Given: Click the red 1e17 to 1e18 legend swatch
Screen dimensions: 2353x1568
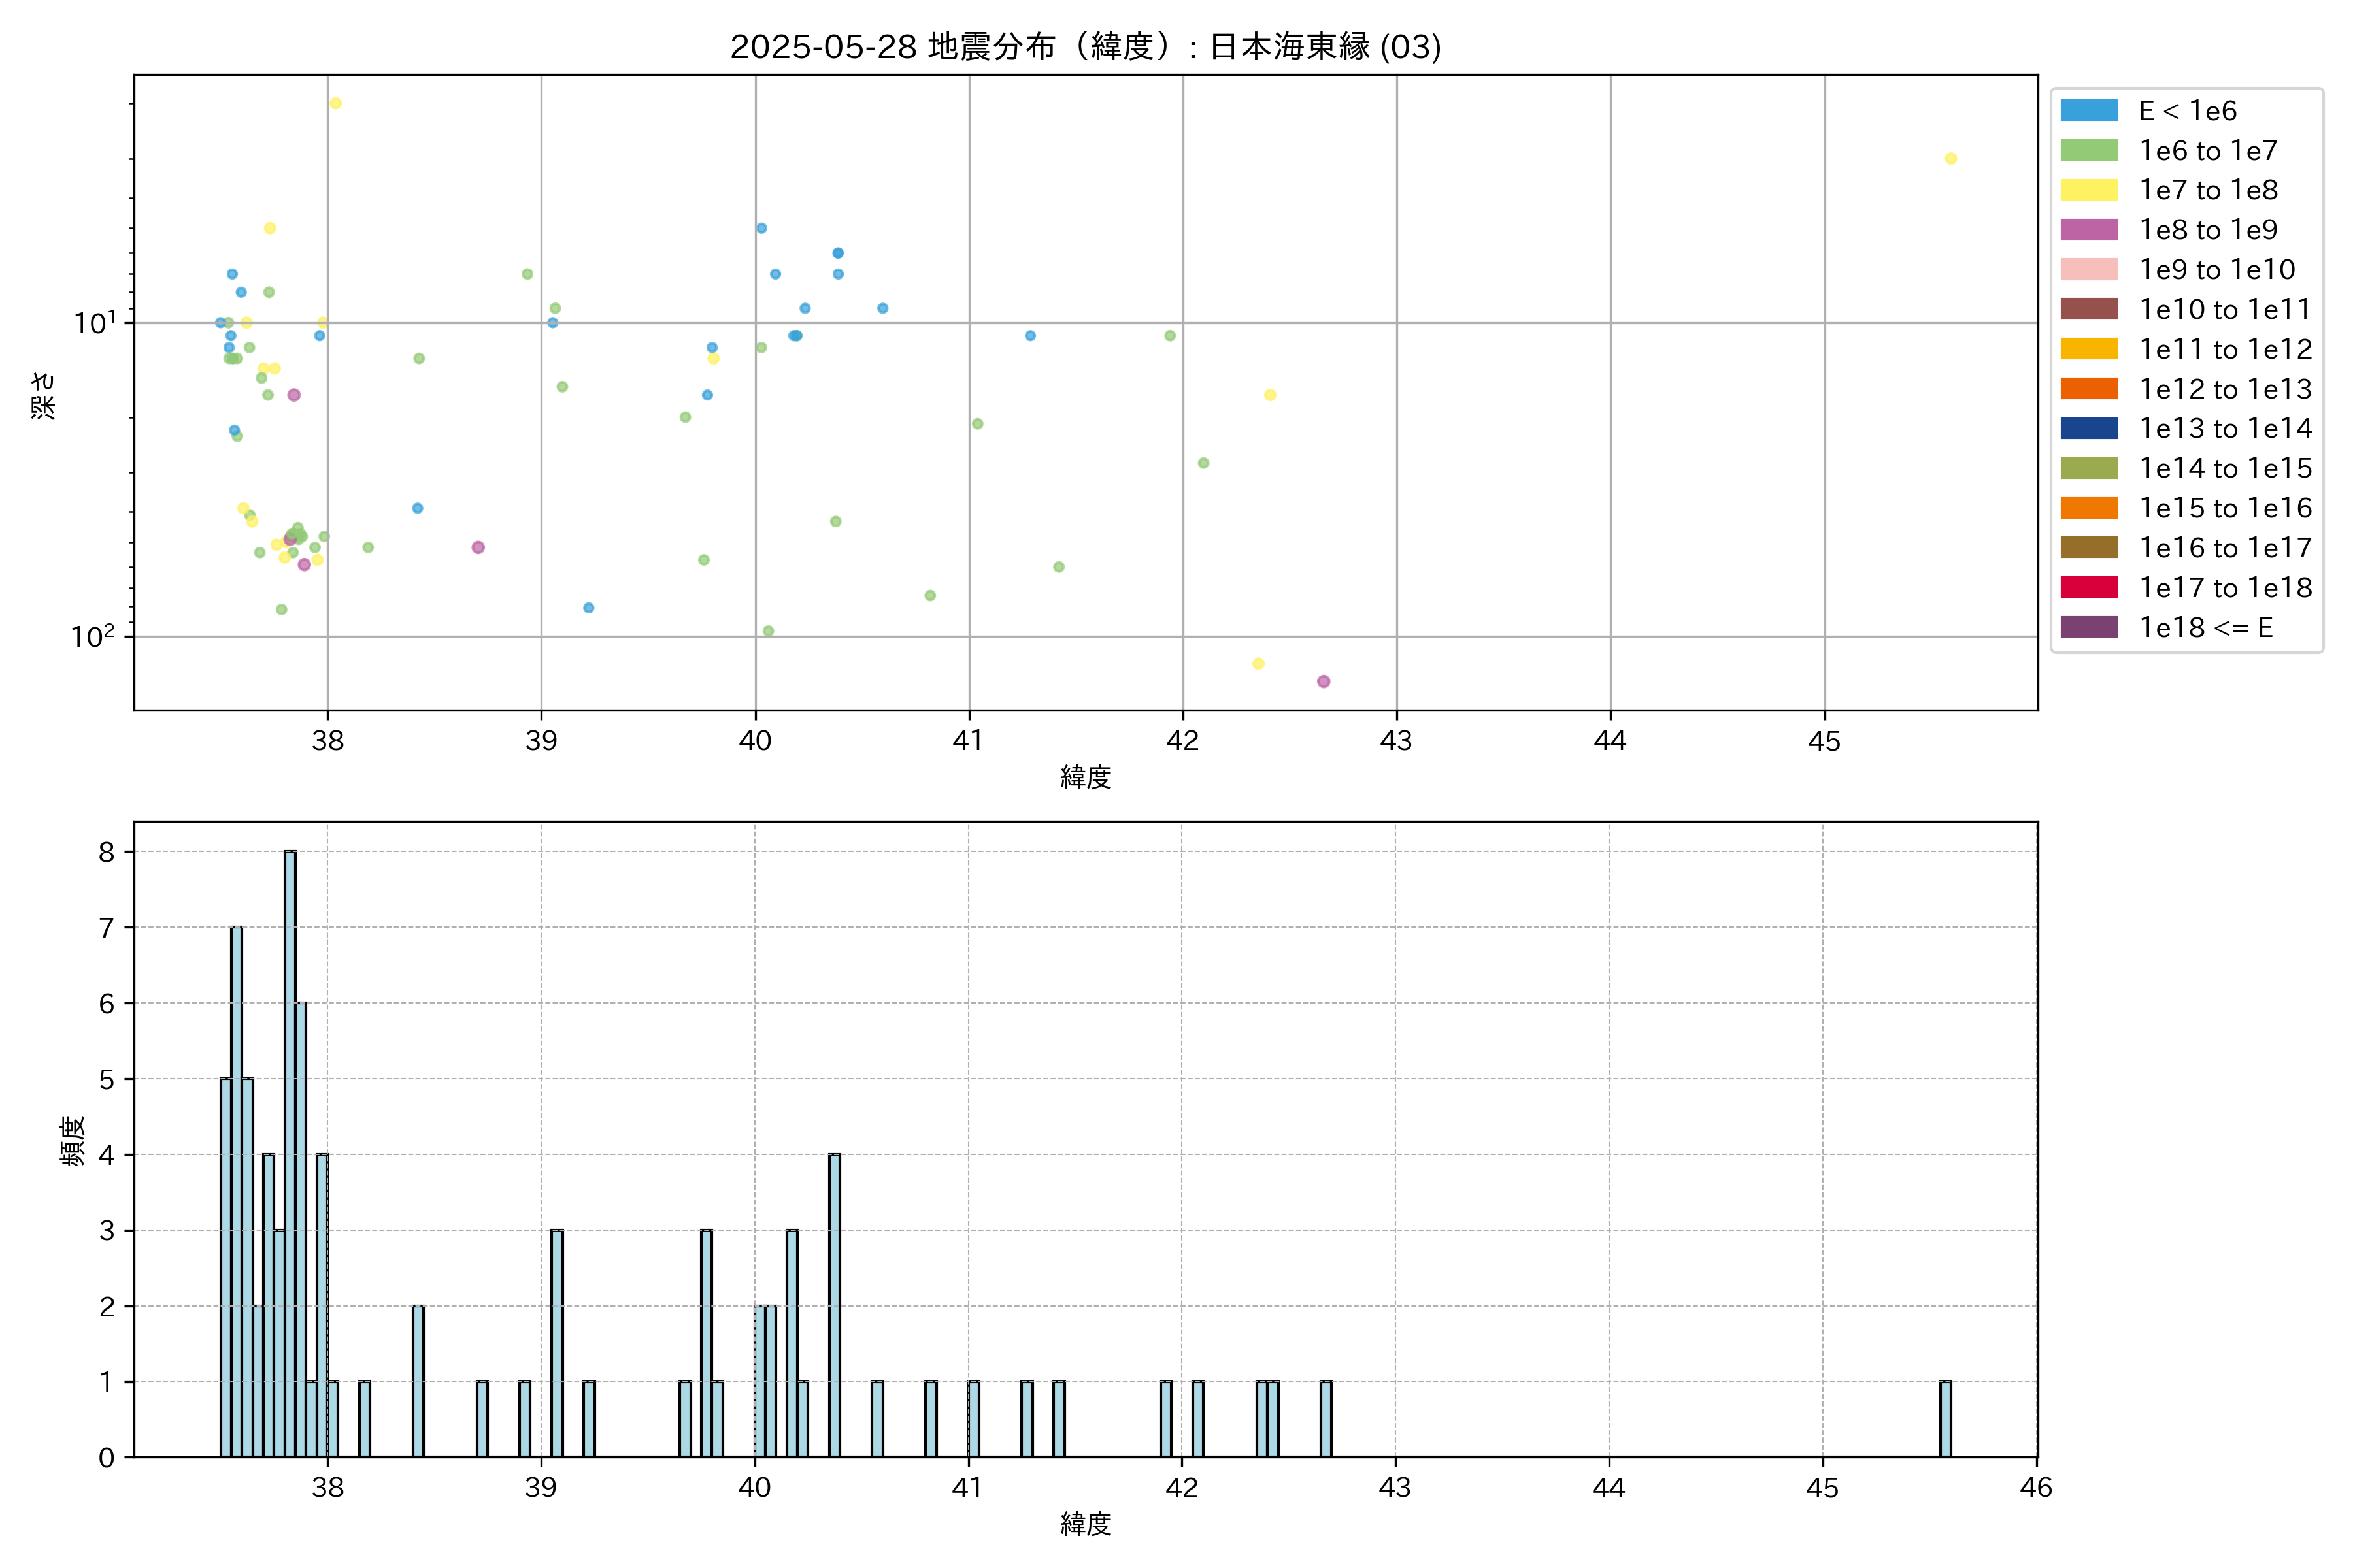Looking at the screenshot, I should click(2088, 588).
